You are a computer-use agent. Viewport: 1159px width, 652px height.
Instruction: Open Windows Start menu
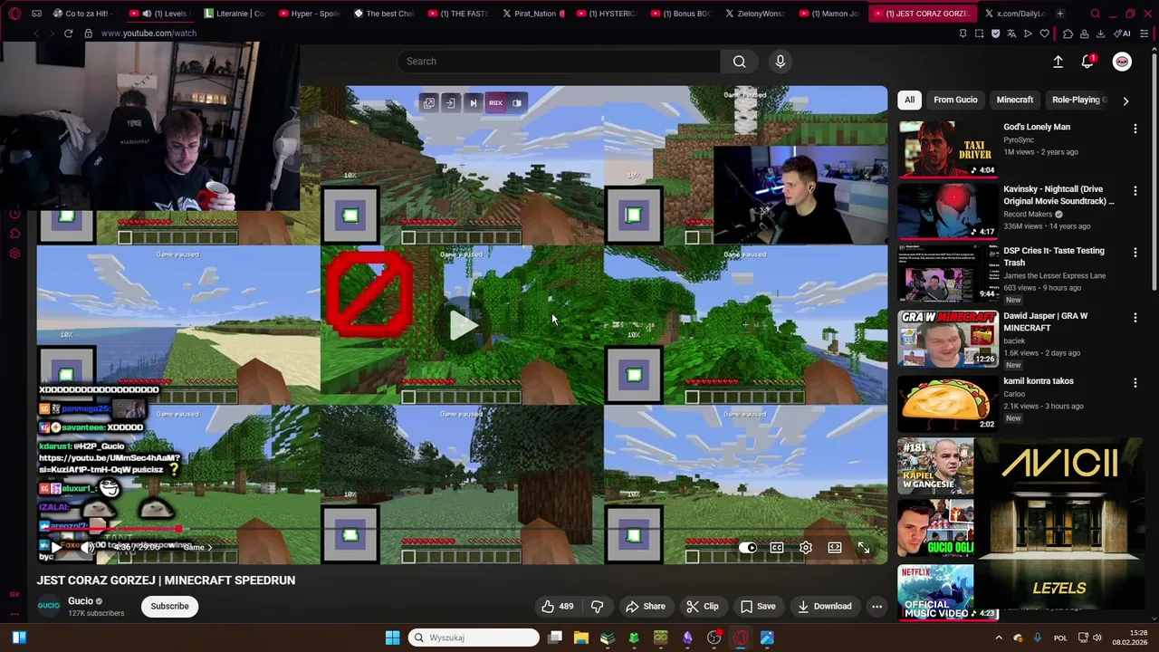[392, 638]
